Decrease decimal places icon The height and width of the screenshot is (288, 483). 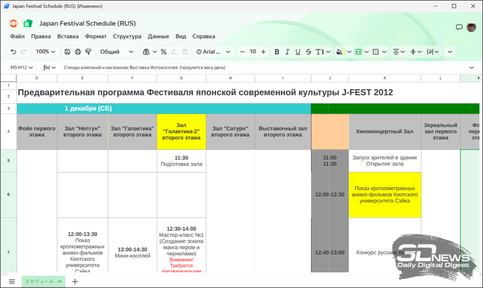174,52
